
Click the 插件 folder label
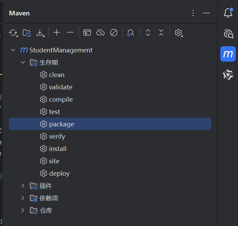[x=46, y=186]
